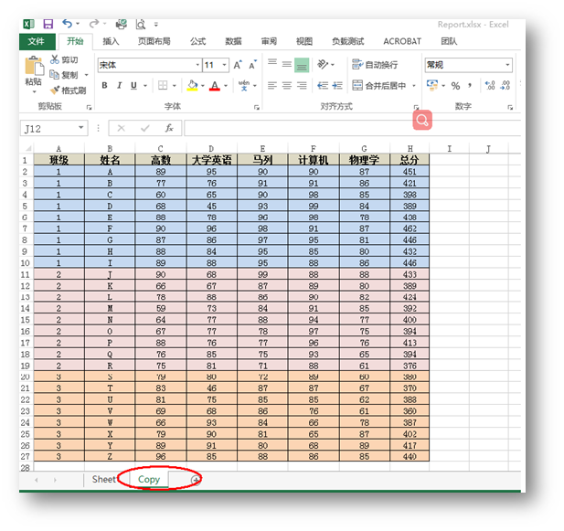
Task: Click Merge and Center (合并后居中)
Action: click(x=384, y=86)
